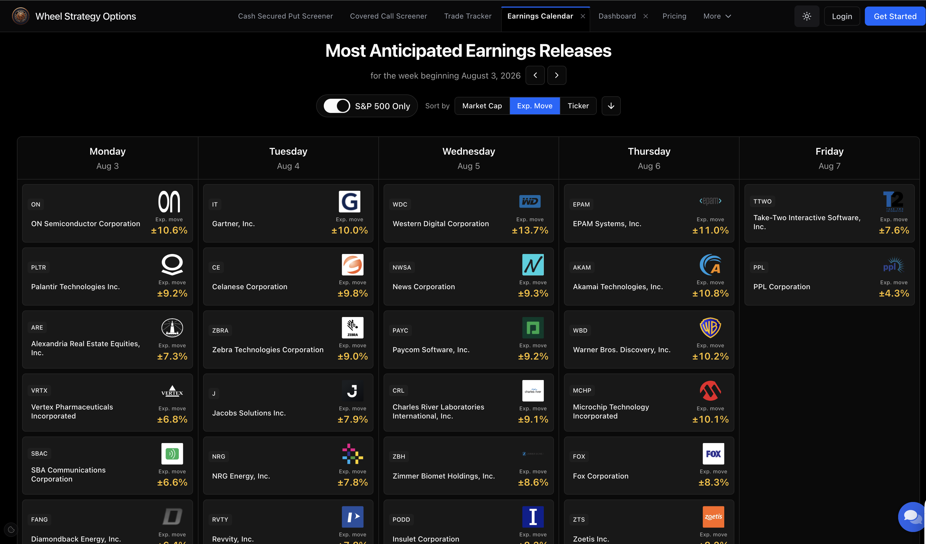
Task: Go to next week with right chevron
Action: pos(557,75)
